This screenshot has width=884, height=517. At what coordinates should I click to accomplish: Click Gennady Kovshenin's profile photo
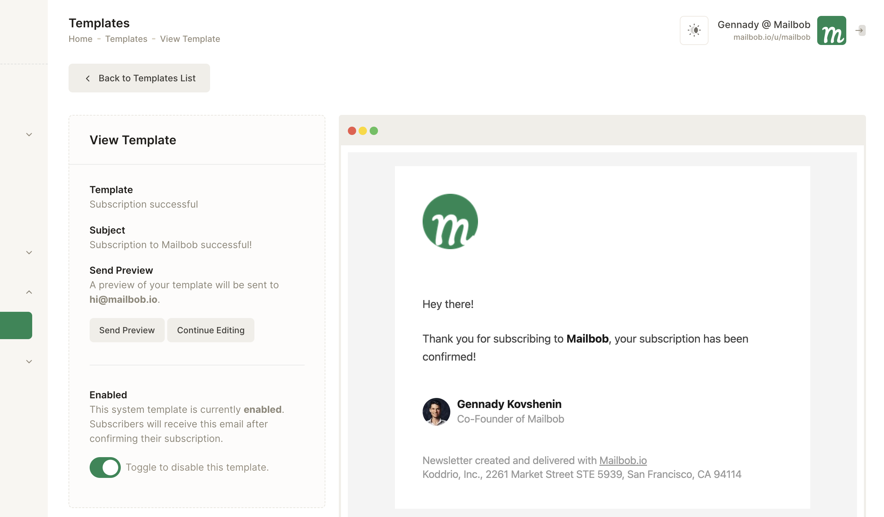point(436,411)
